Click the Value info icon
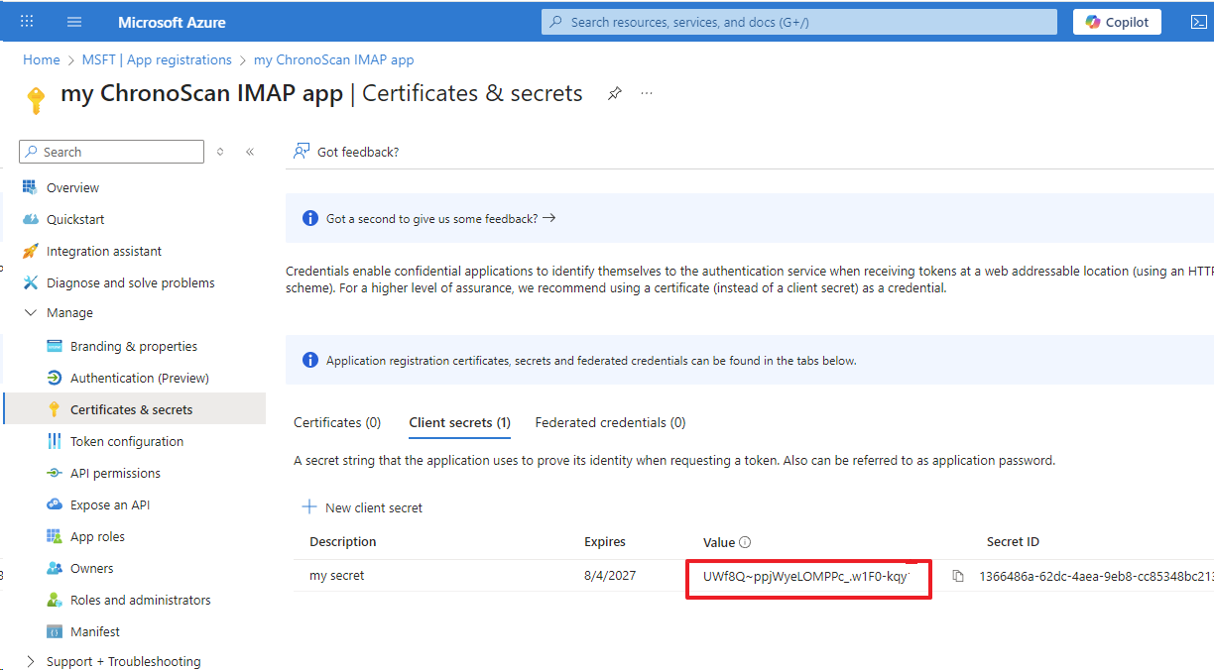1214x670 pixels. (x=745, y=542)
